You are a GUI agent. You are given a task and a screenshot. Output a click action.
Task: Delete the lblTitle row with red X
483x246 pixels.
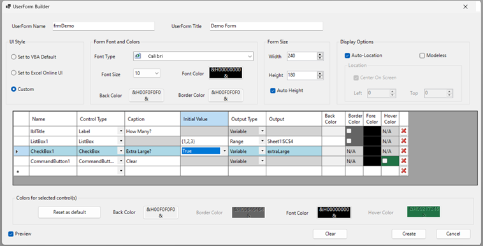tap(403, 131)
